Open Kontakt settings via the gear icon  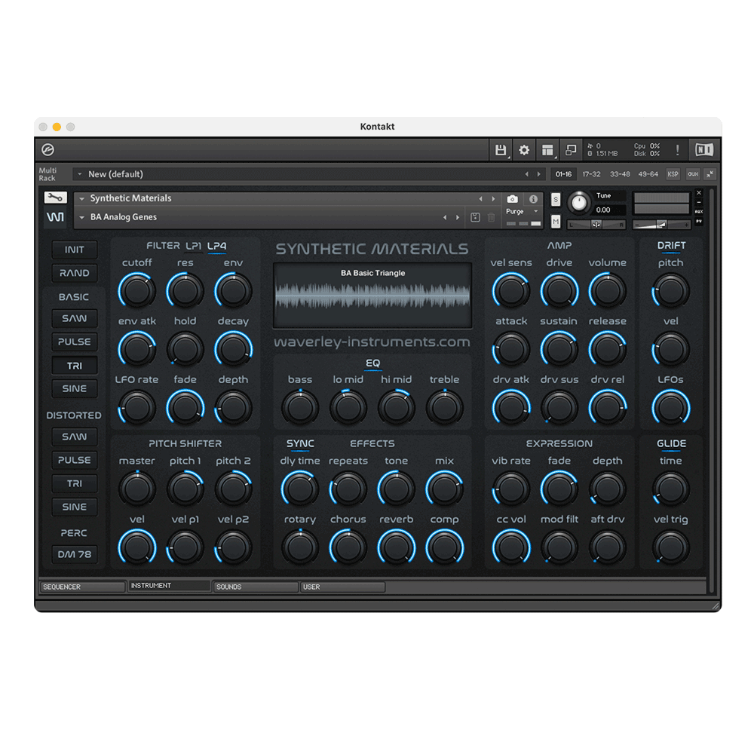pyautogui.click(x=523, y=149)
